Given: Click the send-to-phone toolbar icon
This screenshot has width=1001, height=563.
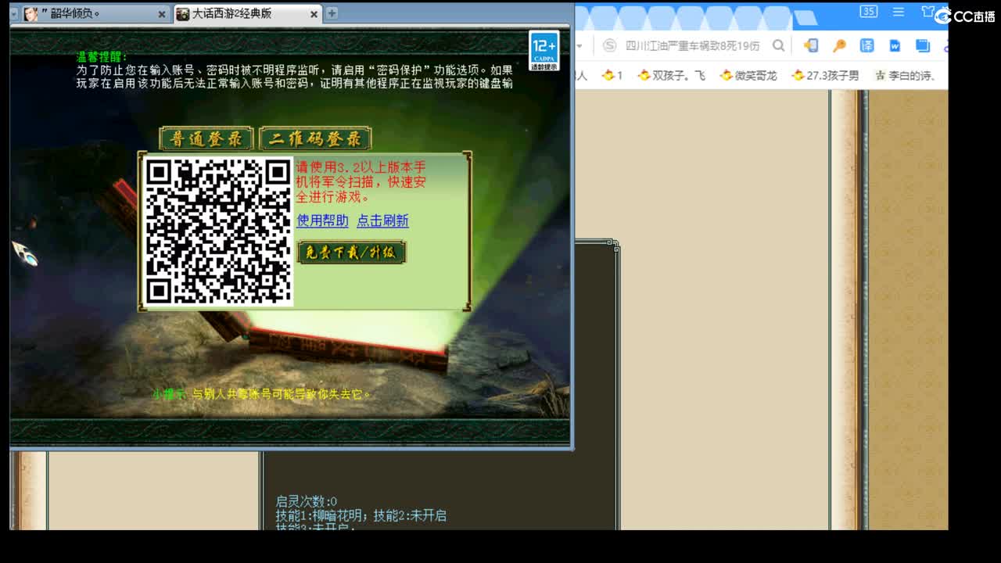Looking at the screenshot, I should click(x=811, y=46).
